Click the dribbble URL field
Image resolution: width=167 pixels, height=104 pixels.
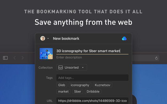point(92,101)
